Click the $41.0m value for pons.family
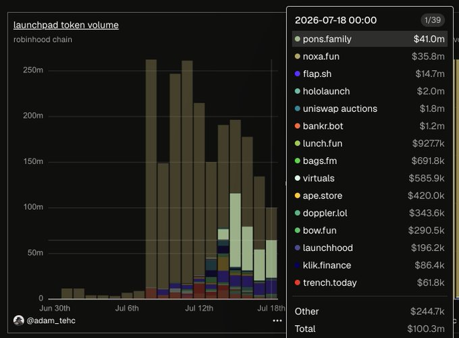The width and height of the screenshot is (459, 338). pos(429,39)
